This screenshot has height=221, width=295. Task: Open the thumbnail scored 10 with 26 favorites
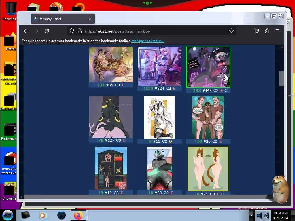(x=208, y=117)
